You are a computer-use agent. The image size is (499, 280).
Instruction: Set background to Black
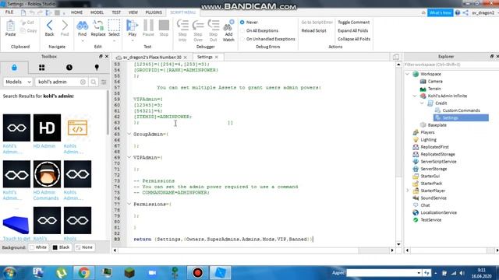61,247
